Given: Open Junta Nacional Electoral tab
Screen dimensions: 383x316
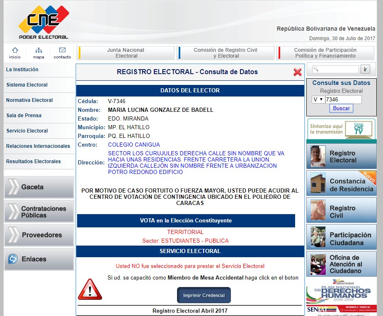Looking at the screenshot, I should 126,53.
